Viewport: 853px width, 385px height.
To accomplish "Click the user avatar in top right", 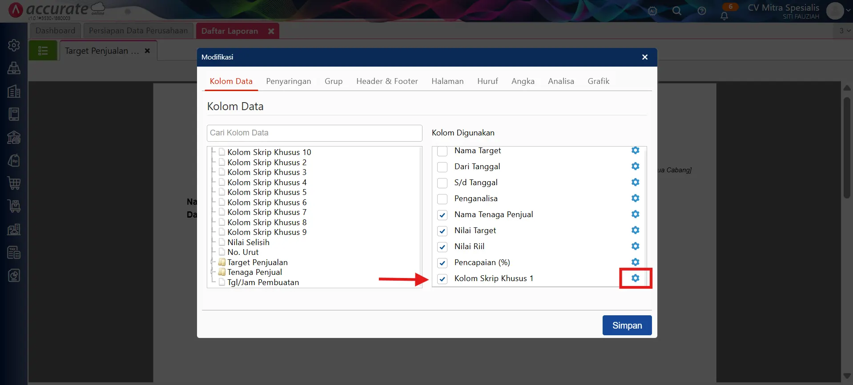I will pyautogui.click(x=835, y=11).
